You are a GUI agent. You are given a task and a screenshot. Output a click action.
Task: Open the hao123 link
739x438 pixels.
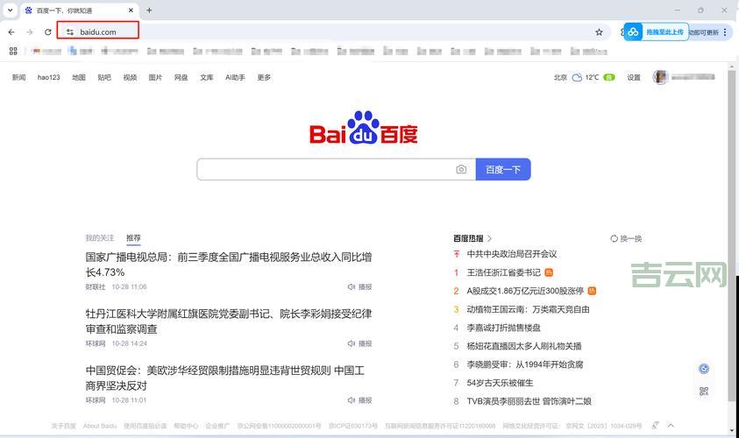[x=48, y=77]
